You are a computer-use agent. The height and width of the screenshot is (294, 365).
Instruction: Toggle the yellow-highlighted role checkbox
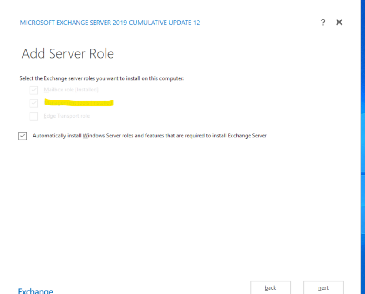click(33, 103)
